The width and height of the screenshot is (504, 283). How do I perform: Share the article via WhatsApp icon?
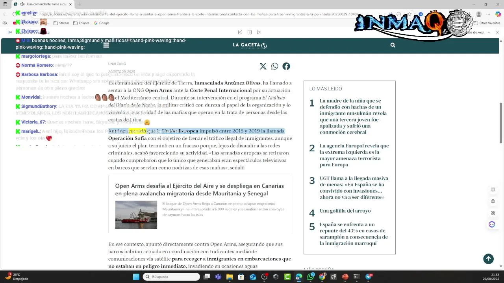pos(274,66)
